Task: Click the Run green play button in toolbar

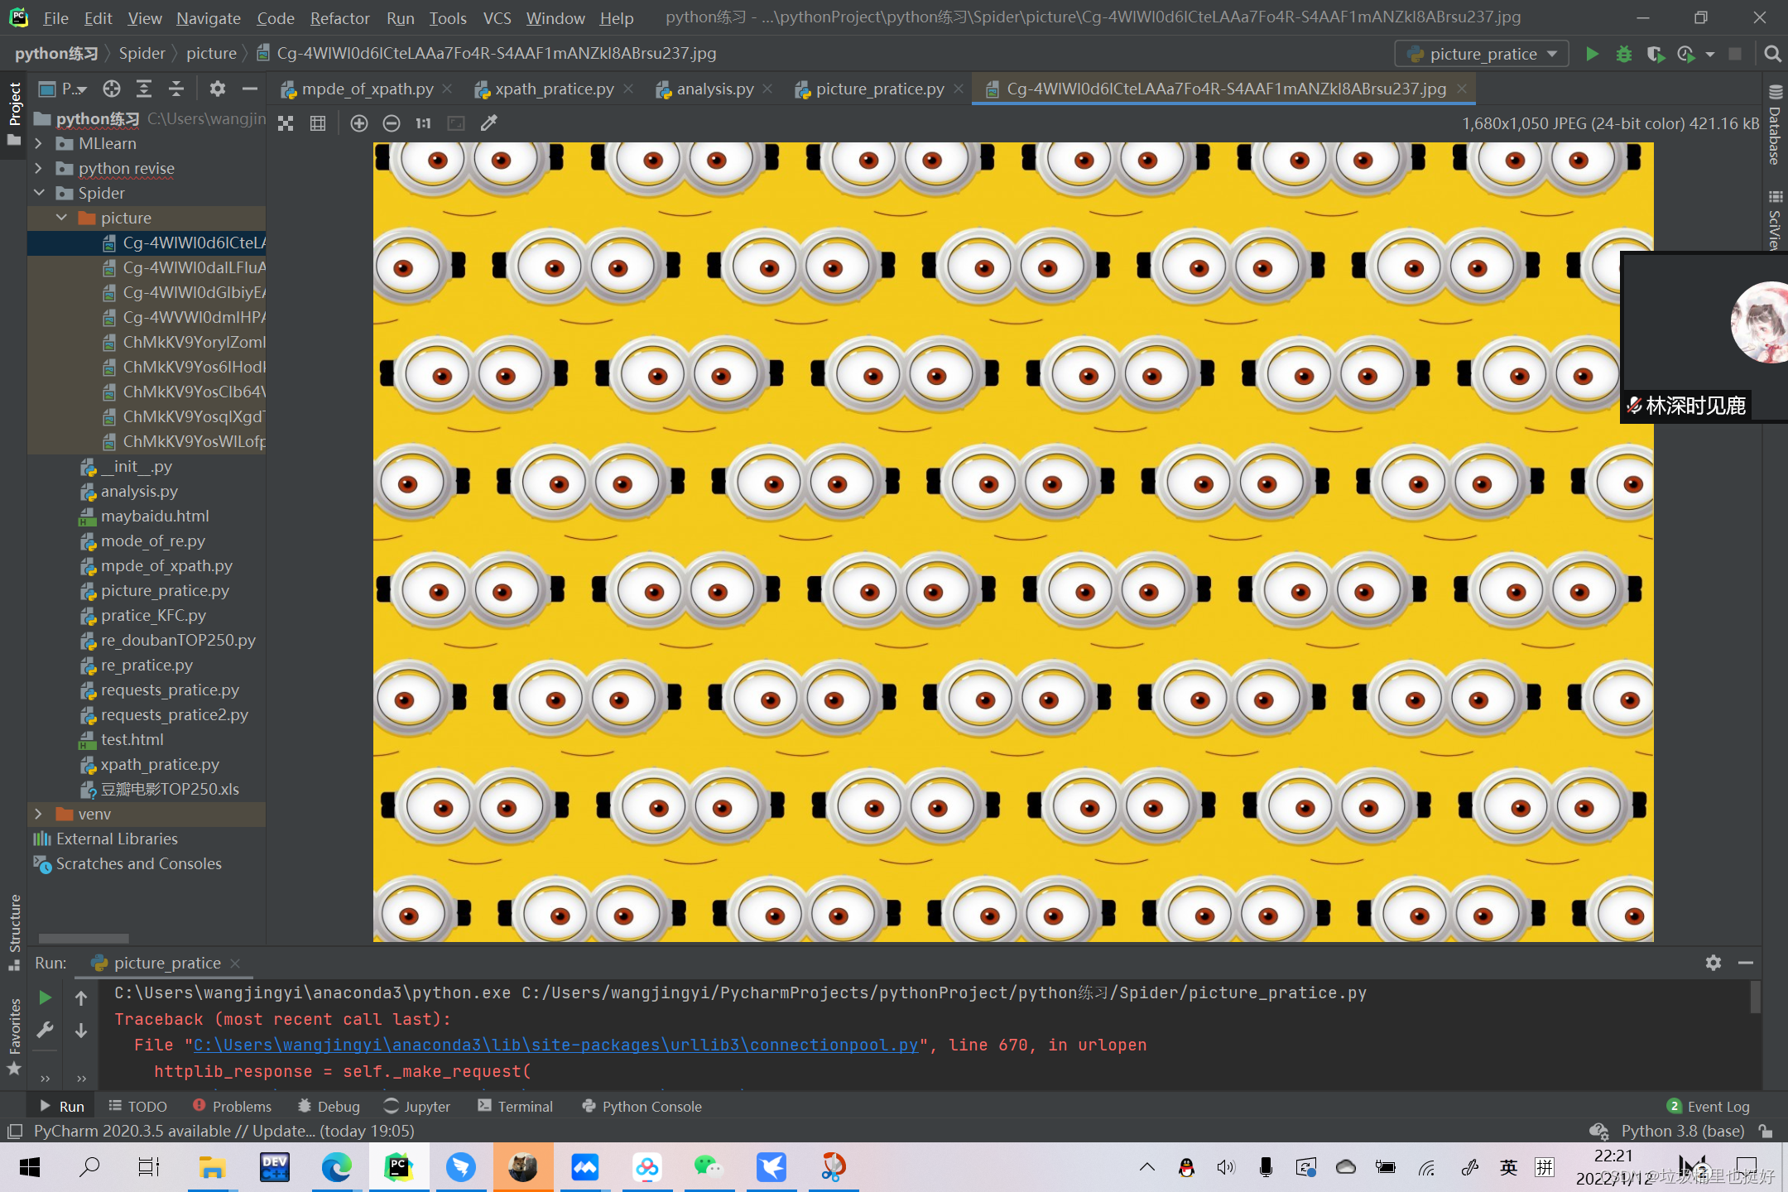Action: (1591, 54)
